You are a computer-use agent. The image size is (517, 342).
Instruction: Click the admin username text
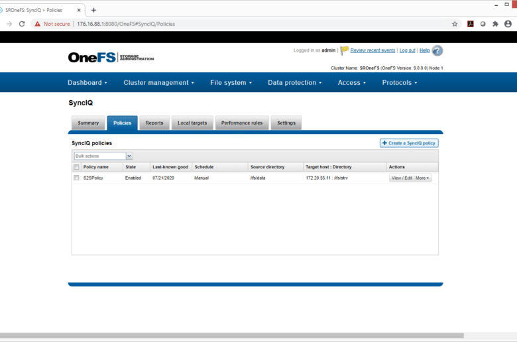[328, 50]
